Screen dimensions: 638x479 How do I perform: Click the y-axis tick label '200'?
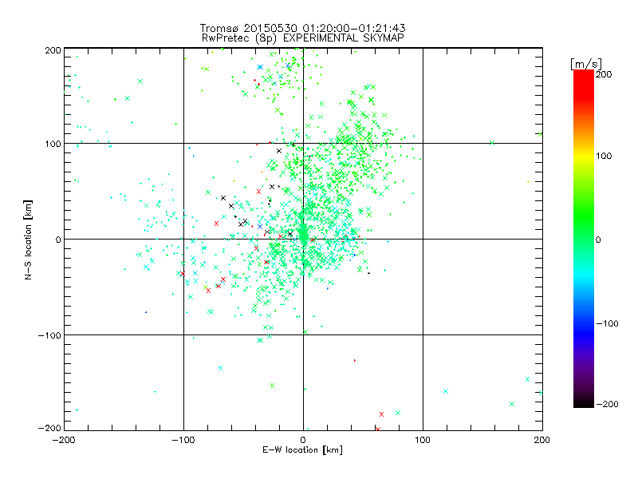[x=53, y=50]
